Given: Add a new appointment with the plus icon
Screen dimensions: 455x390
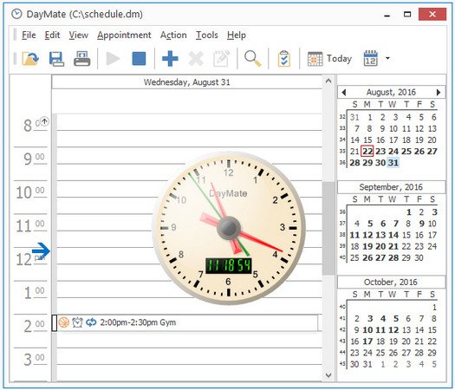Looking at the screenshot, I should tap(170, 59).
